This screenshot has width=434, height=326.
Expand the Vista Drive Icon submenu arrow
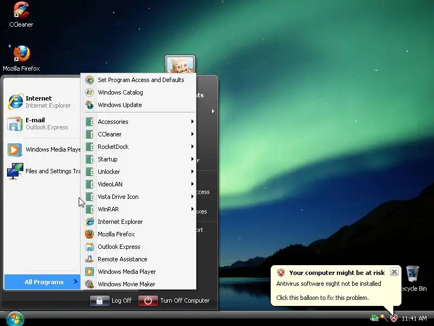click(x=192, y=196)
